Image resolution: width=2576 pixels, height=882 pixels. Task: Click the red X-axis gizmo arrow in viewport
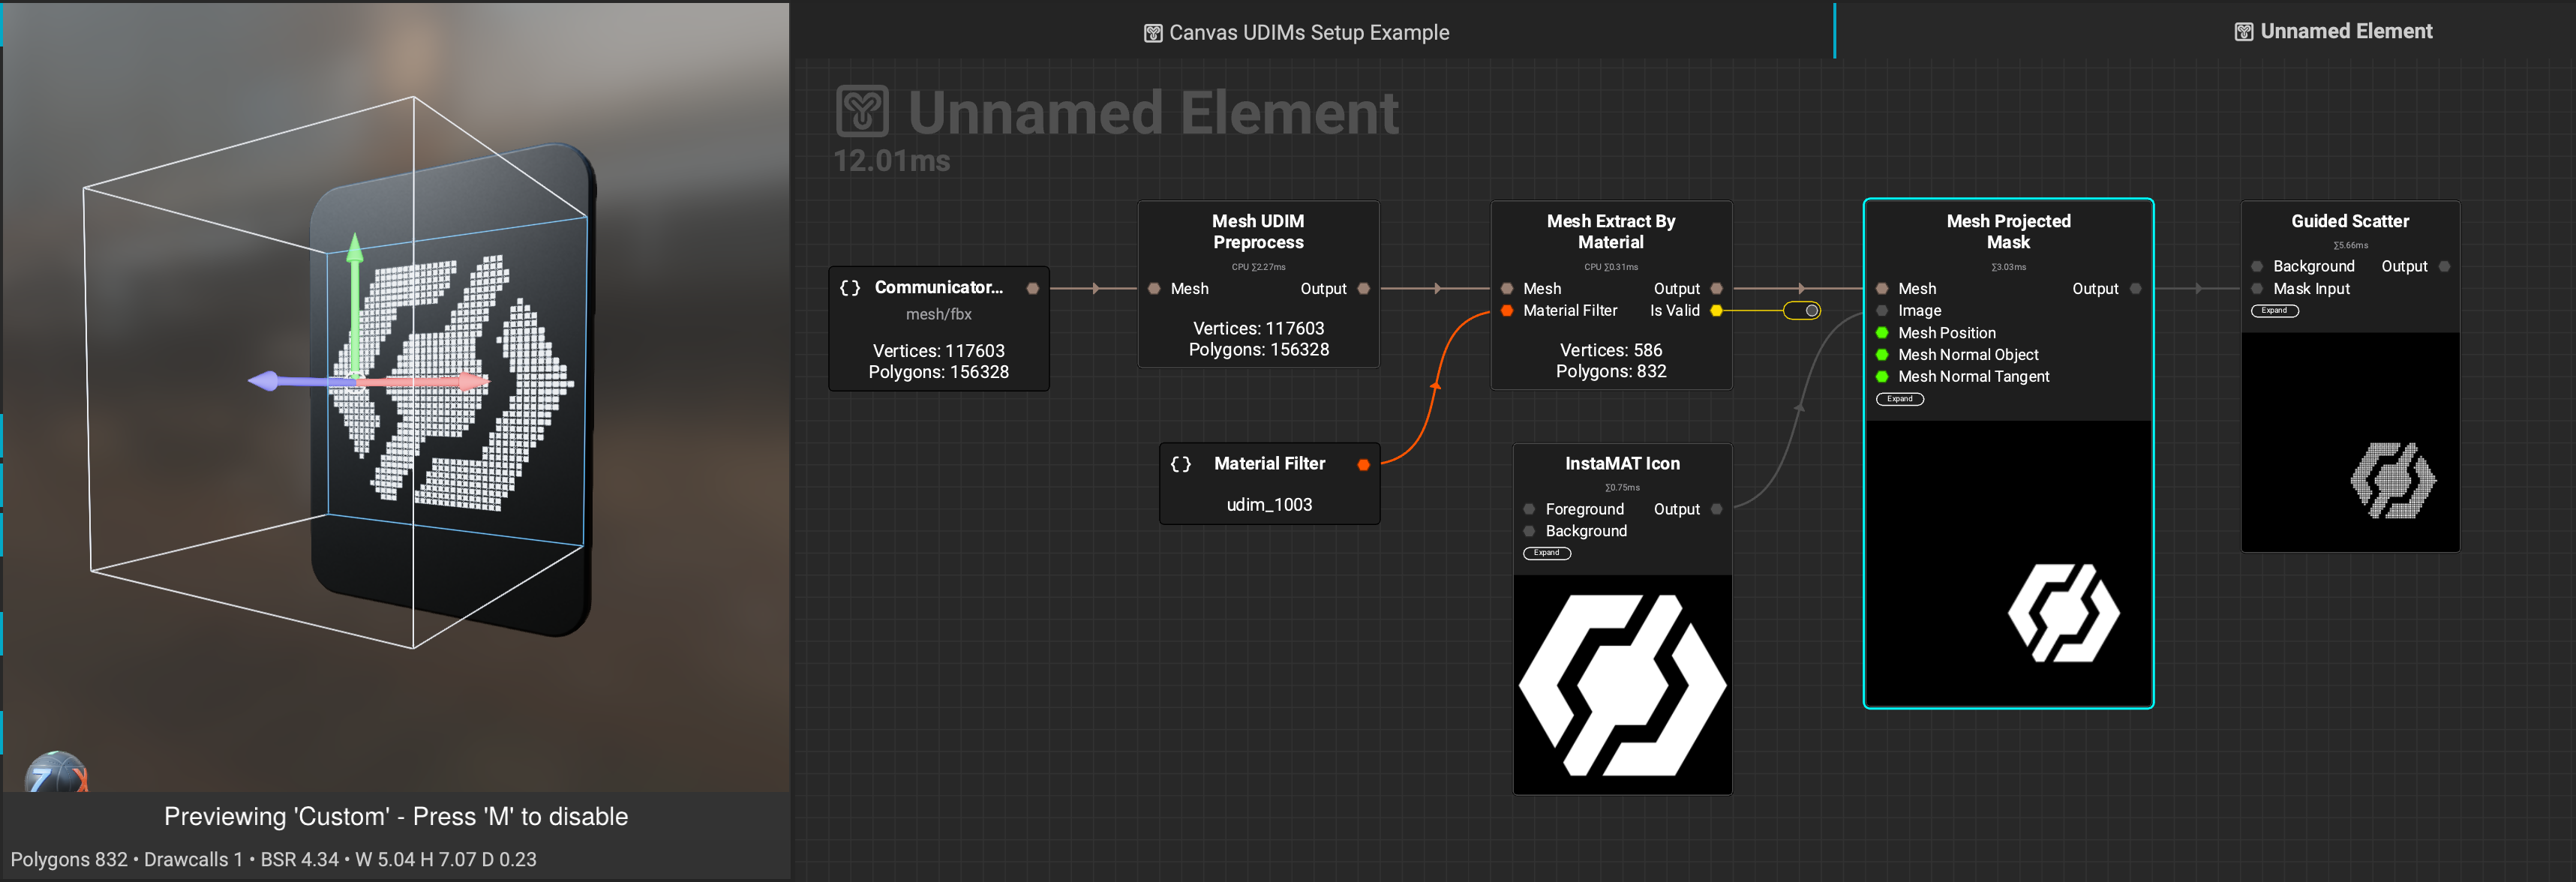pos(425,381)
